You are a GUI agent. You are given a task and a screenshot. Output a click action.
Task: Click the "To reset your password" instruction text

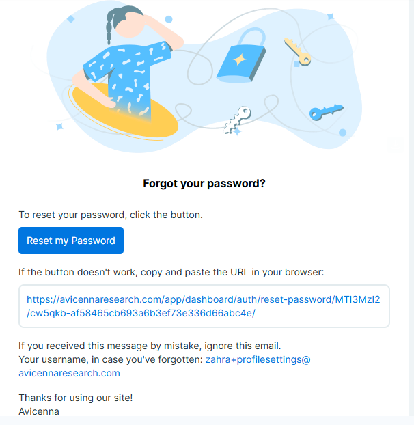click(111, 215)
